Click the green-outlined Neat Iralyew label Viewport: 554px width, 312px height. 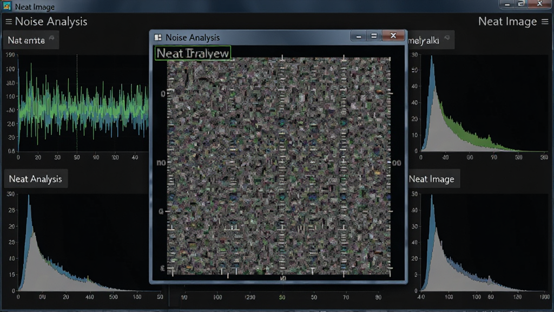coord(193,53)
